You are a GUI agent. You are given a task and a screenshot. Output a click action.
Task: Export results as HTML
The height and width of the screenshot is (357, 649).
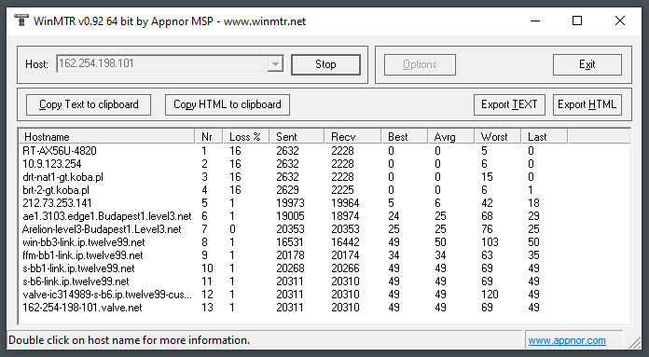click(587, 104)
